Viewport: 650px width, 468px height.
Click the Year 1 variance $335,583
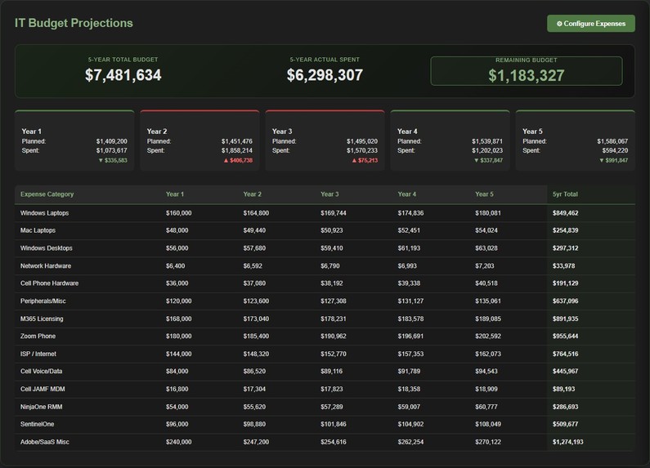coord(113,160)
